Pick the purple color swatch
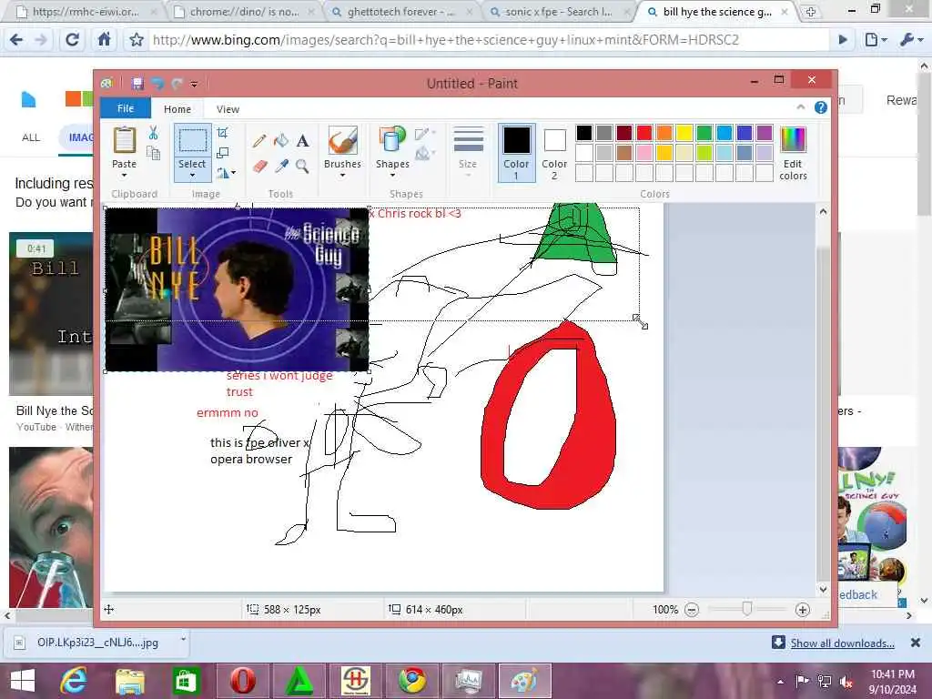Screen dimensions: 932x699 point(765,133)
